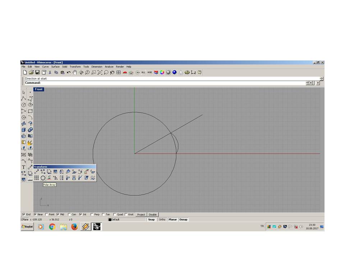Enable the Tan osnap checkbox
This screenshot has height=259, width=345.
pos(103,214)
